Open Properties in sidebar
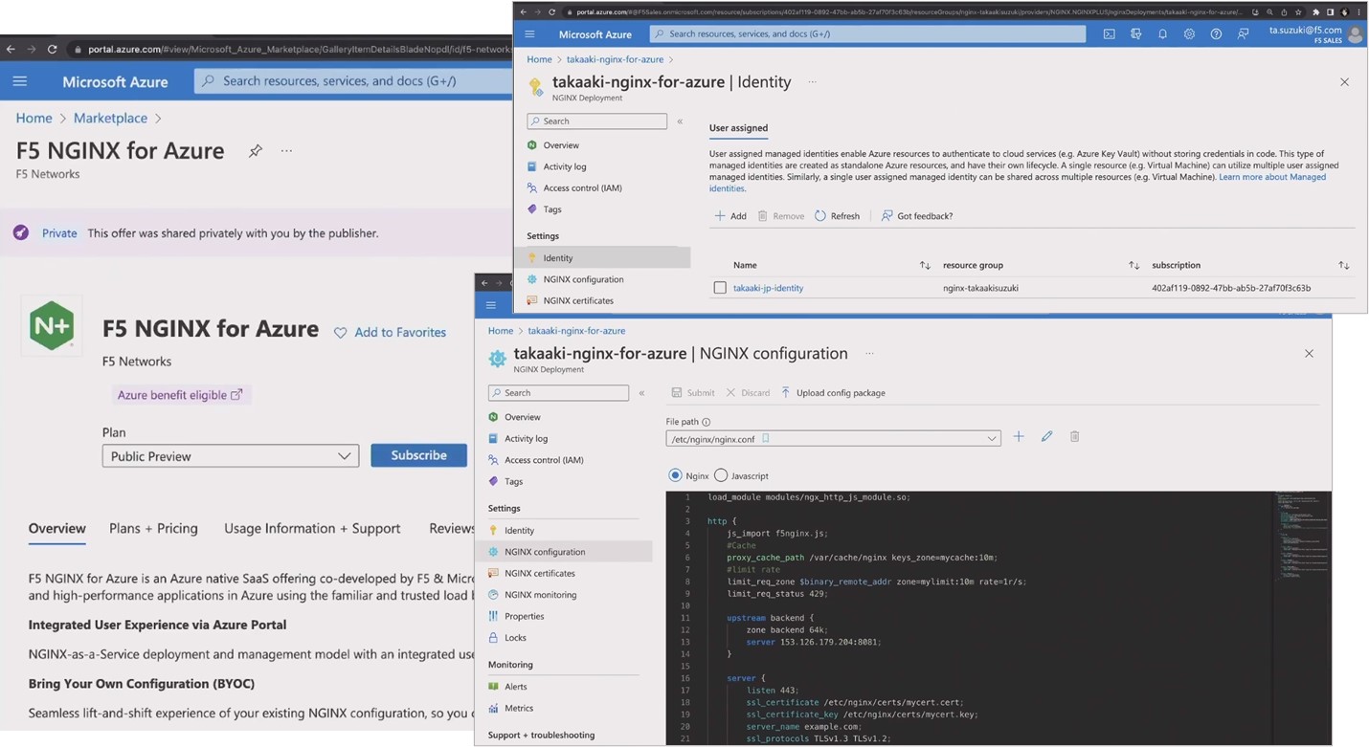The height and width of the screenshot is (747, 1369). tap(524, 617)
